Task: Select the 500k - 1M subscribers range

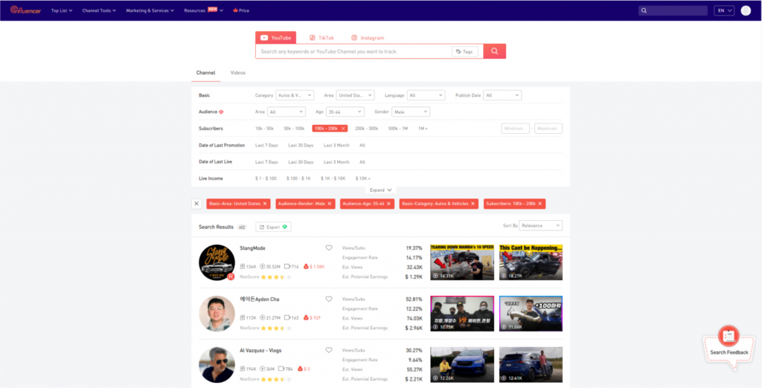Action: [x=398, y=128]
